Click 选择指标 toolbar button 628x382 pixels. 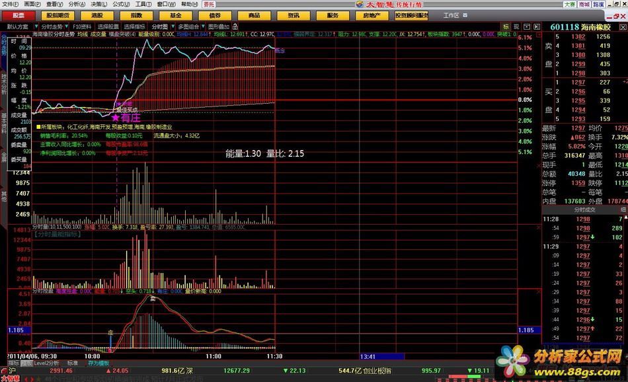pos(134,27)
